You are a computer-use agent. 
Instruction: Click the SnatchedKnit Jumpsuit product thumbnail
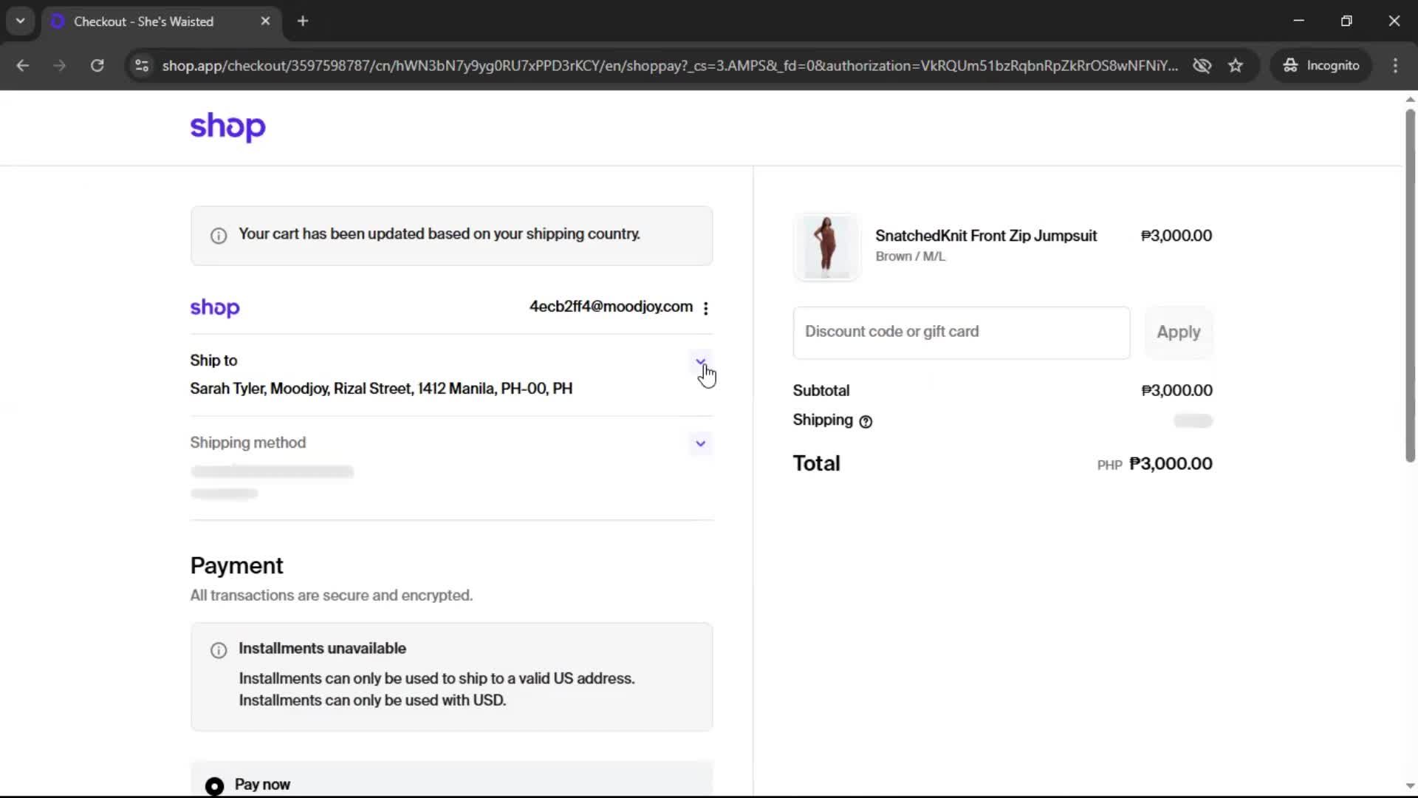coord(826,247)
